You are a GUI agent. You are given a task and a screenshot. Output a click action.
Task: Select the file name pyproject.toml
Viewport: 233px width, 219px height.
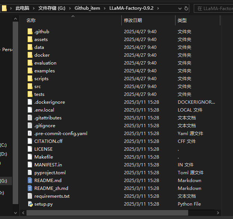coord(50,173)
